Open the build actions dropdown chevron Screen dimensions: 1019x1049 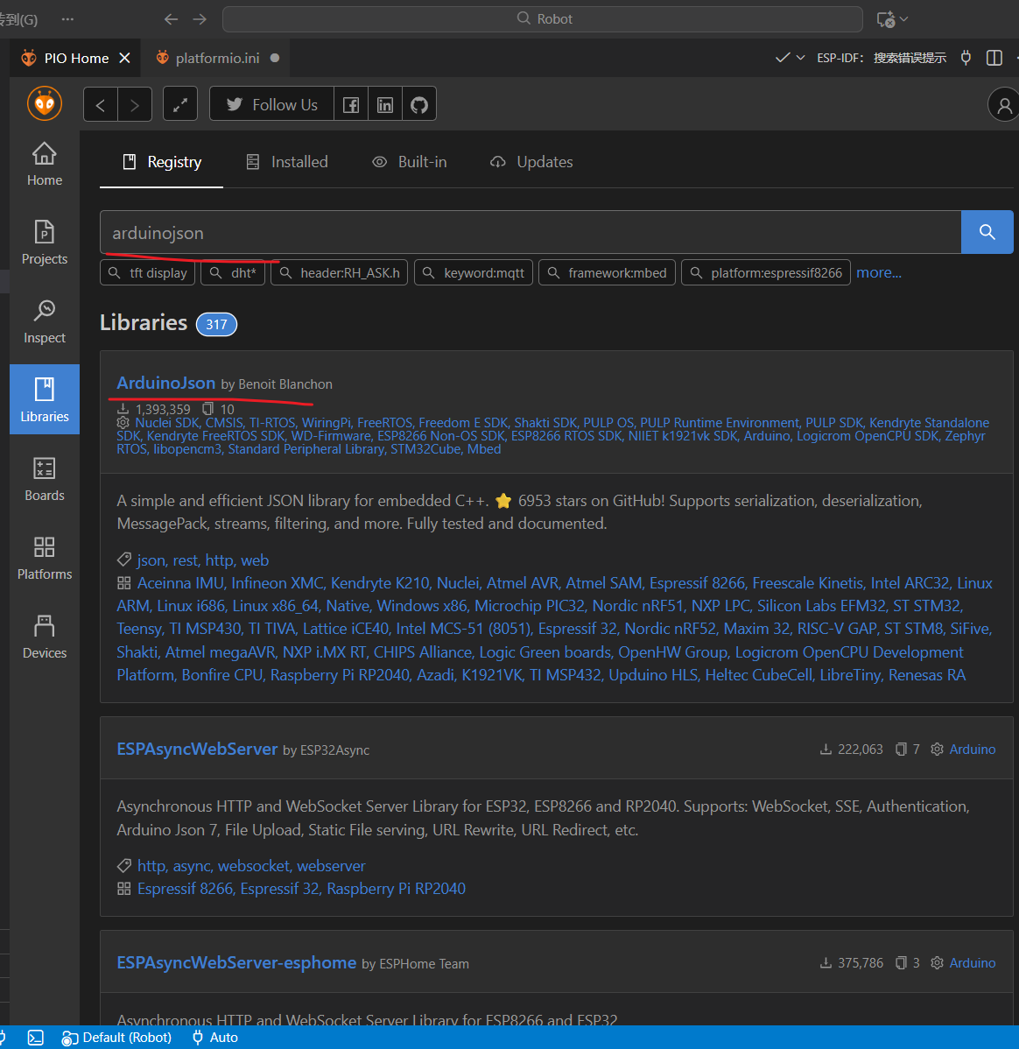click(x=800, y=58)
